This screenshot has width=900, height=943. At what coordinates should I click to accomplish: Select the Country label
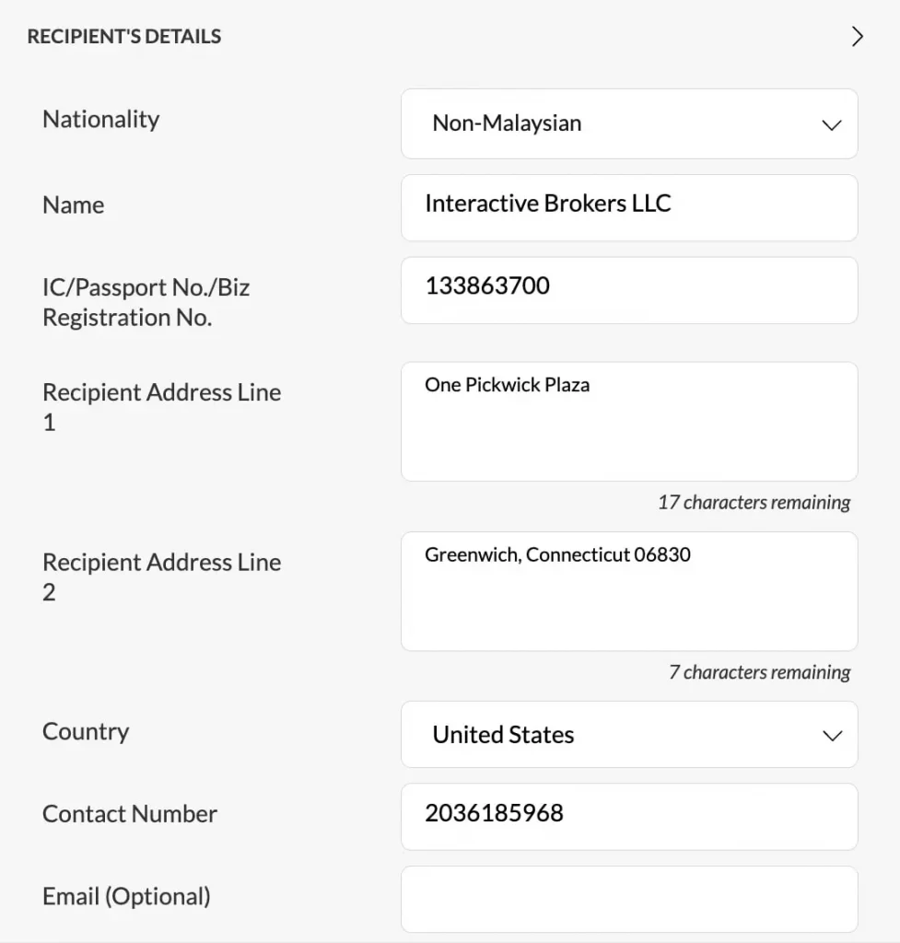pyautogui.click(x=85, y=731)
